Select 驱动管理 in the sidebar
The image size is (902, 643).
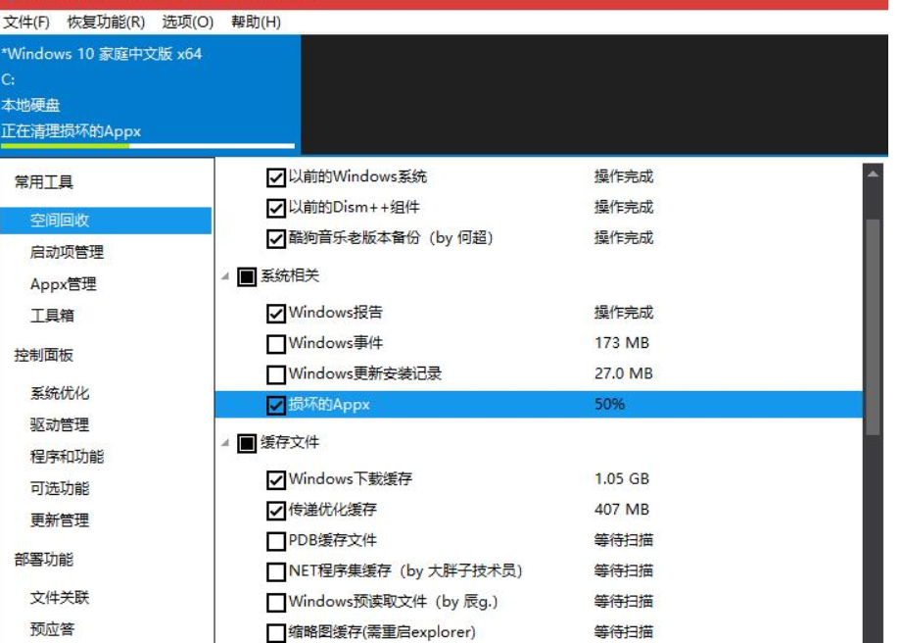60,425
